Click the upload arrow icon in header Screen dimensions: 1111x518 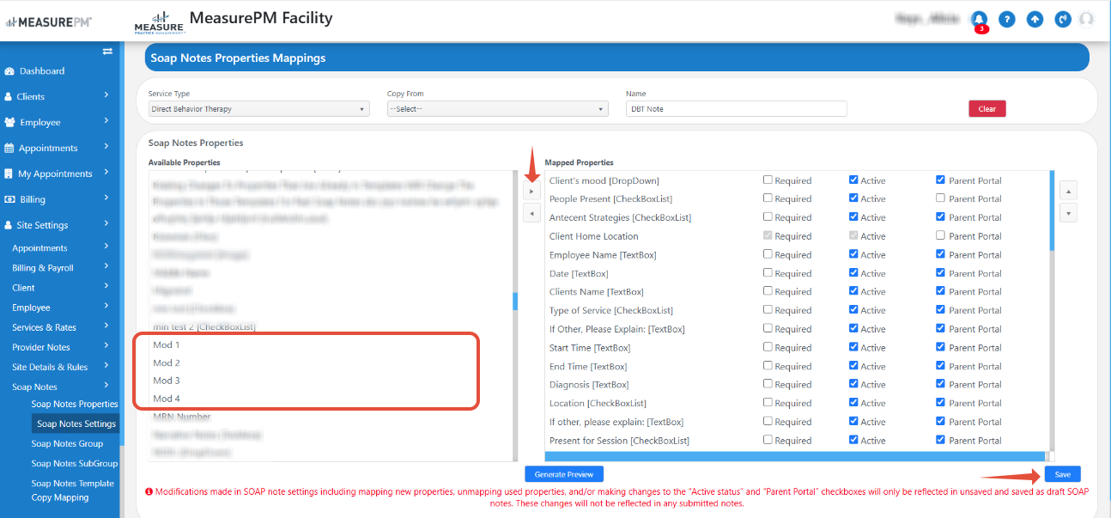[x=1035, y=19]
